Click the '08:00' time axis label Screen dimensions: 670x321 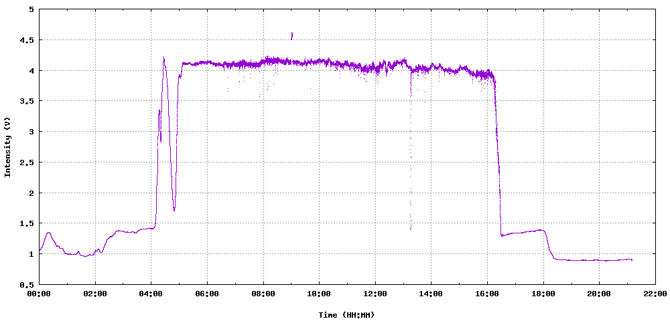click(x=263, y=294)
